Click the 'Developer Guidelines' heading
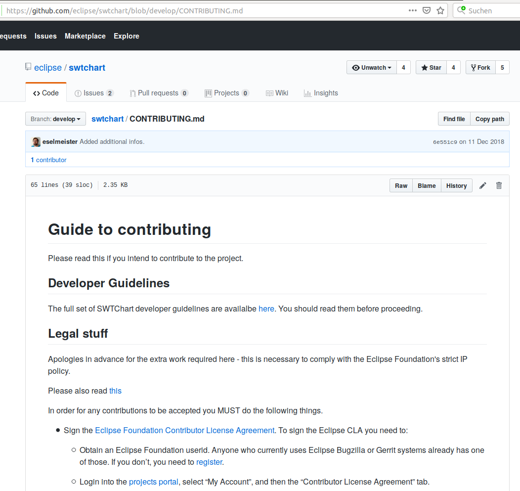The height and width of the screenshot is (491, 520). (109, 283)
